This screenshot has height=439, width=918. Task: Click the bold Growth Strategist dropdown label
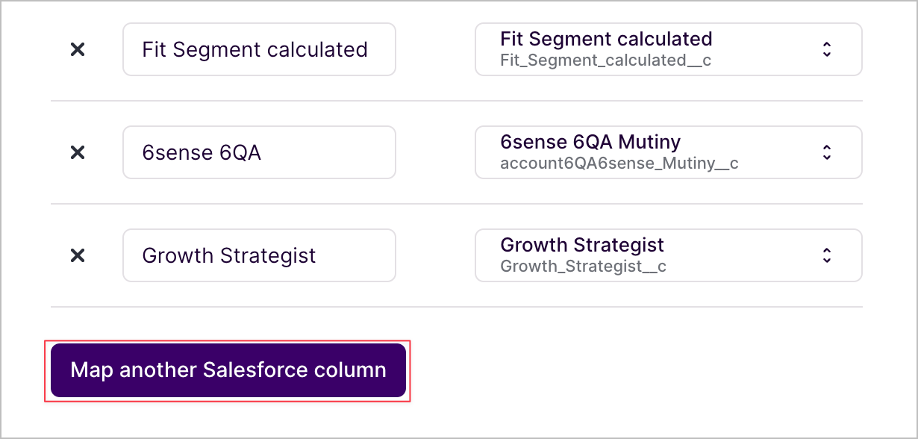click(582, 245)
